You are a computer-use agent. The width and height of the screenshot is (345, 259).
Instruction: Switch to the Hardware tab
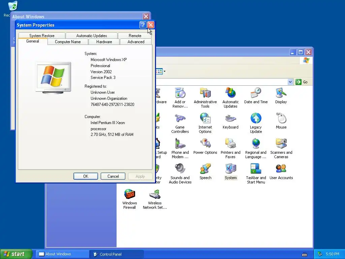click(x=104, y=41)
